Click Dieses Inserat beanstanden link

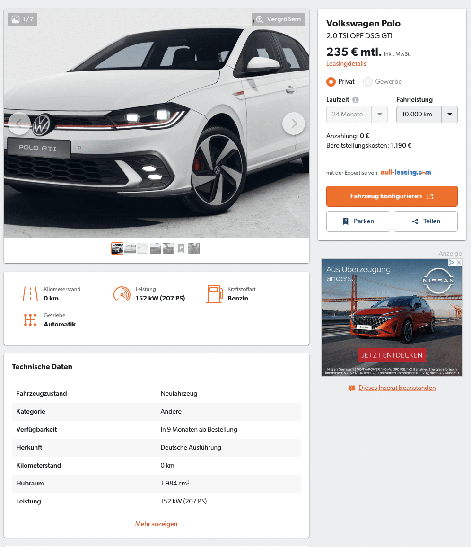point(397,388)
